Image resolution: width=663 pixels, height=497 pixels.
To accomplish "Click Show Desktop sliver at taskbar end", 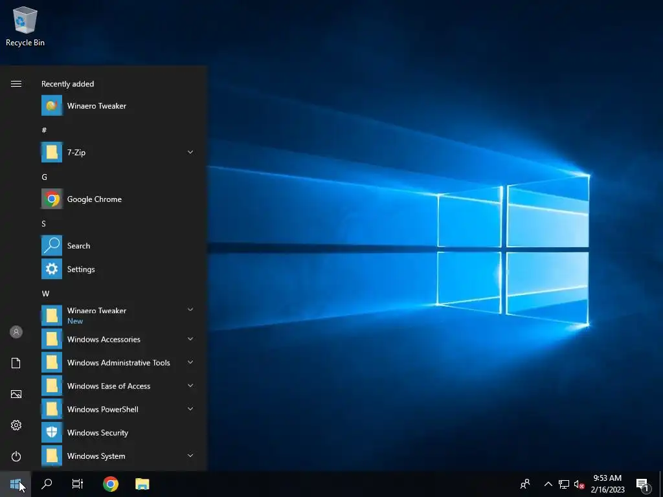I will tap(661, 484).
